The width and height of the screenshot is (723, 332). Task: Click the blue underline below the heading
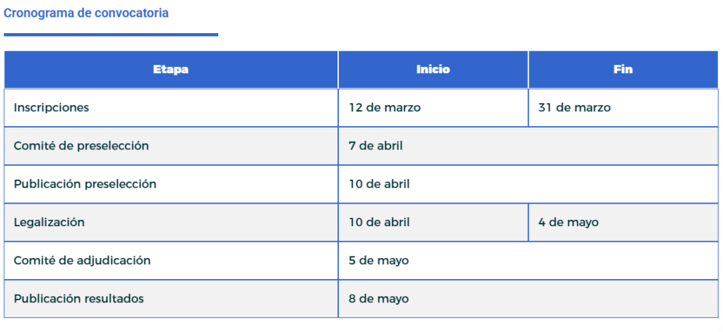pos(111,34)
